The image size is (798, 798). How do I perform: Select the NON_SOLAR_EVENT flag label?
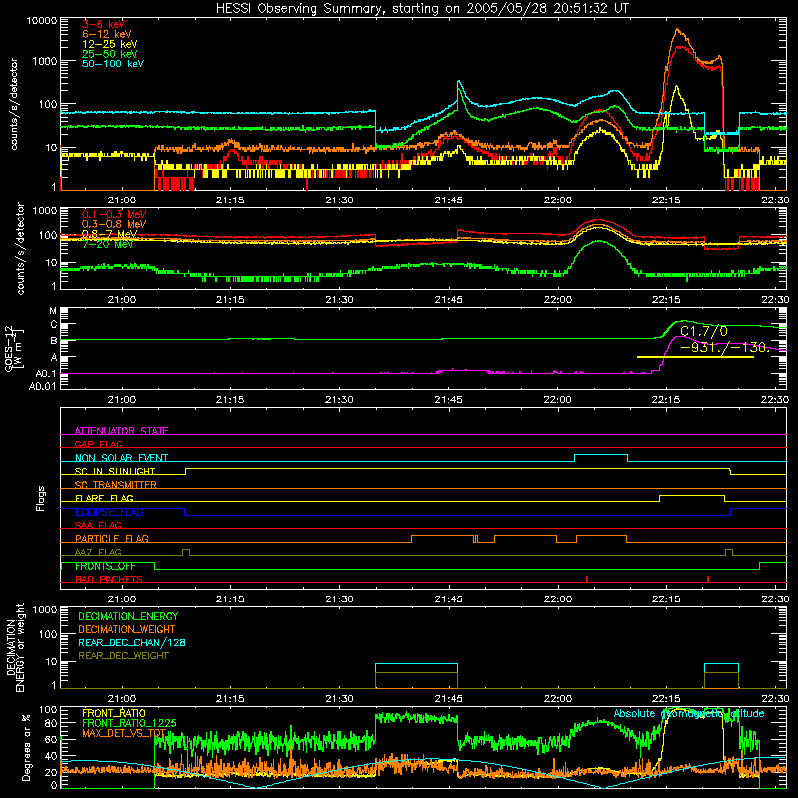[x=121, y=458]
